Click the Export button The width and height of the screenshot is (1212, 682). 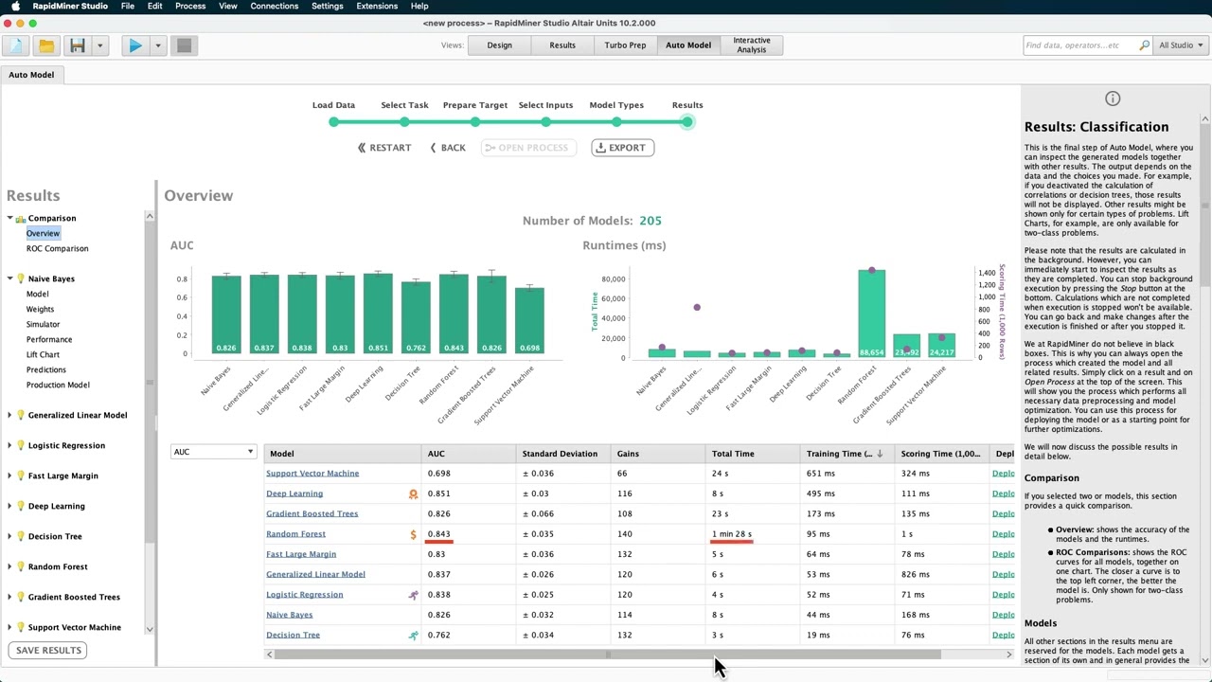point(622,148)
